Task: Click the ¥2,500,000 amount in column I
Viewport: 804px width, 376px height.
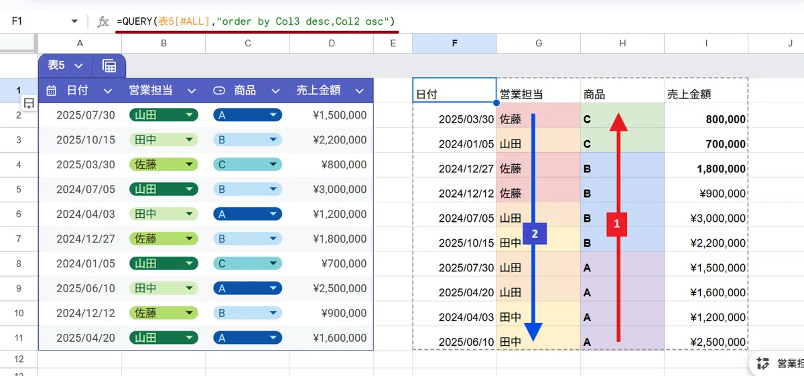Action: (718, 342)
